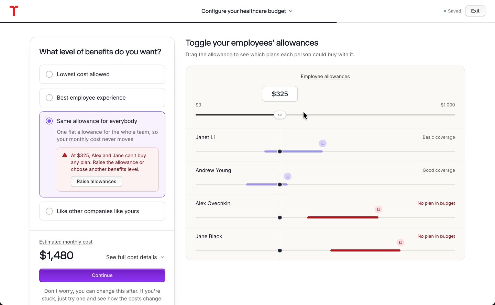Click Janet Li's purple plan marker icon

[322, 143]
